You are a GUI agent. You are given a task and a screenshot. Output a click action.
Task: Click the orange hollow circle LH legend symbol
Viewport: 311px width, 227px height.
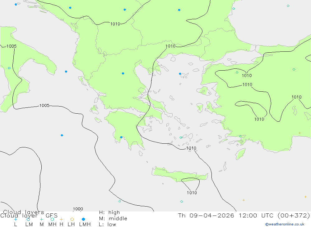coord(72,219)
